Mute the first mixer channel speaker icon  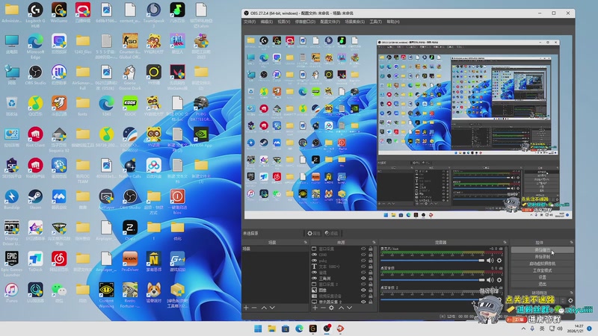pos(491,261)
